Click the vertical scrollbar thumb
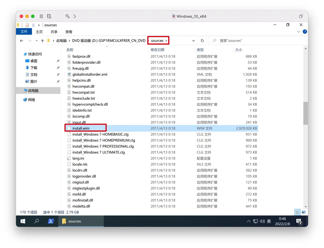 click(305, 113)
